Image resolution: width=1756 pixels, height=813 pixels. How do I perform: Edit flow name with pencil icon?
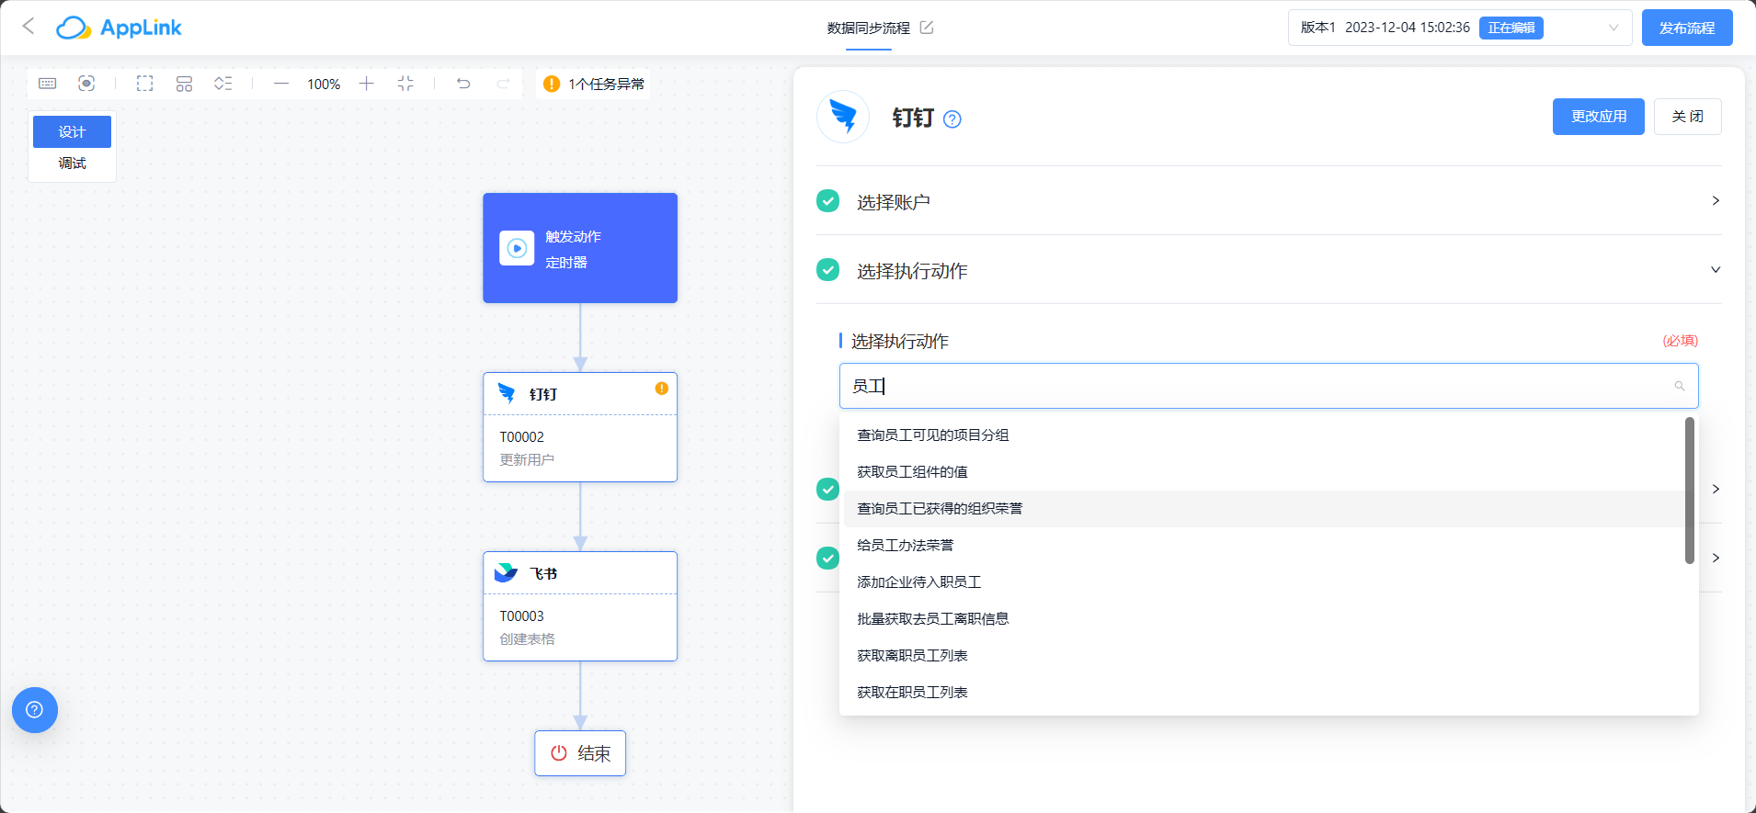coord(927,28)
